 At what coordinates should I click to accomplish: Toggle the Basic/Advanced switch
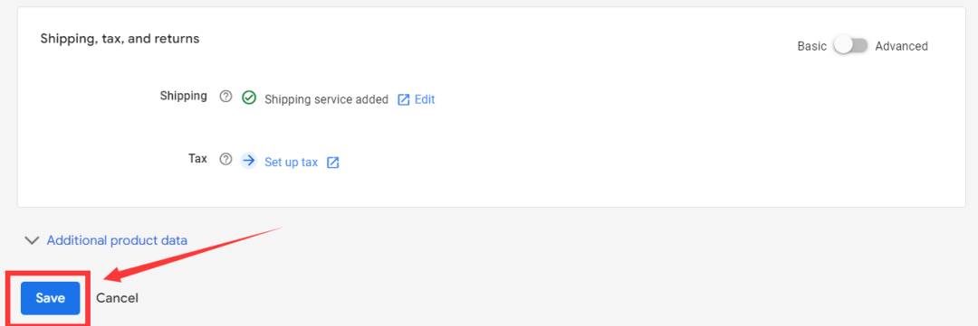click(850, 46)
